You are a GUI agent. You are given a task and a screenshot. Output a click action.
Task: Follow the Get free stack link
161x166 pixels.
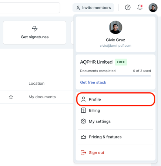(93, 82)
